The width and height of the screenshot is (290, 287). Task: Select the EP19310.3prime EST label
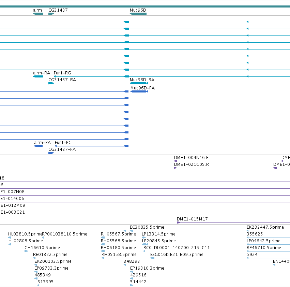[x=147, y=268]
